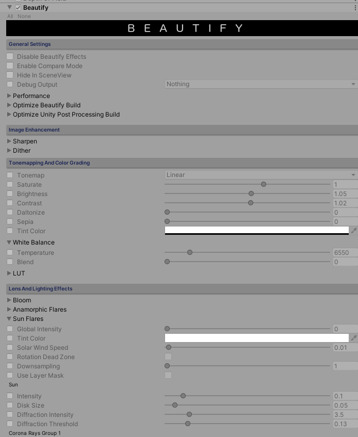Open the Debug Output Nothing dropdown
This screenshot has height=437, width=358.
click(261, 84)
